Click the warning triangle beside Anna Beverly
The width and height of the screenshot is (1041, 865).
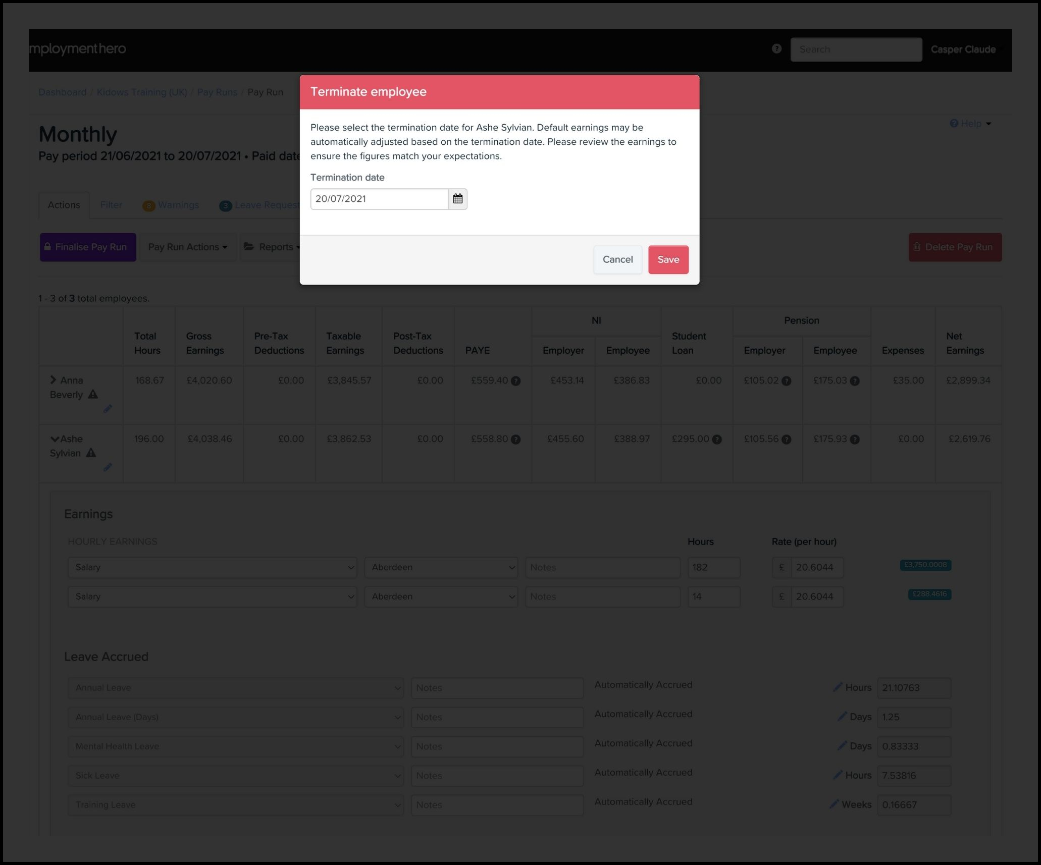(93, 395)
